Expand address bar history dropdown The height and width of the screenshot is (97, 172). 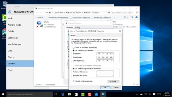click(106, 13)
